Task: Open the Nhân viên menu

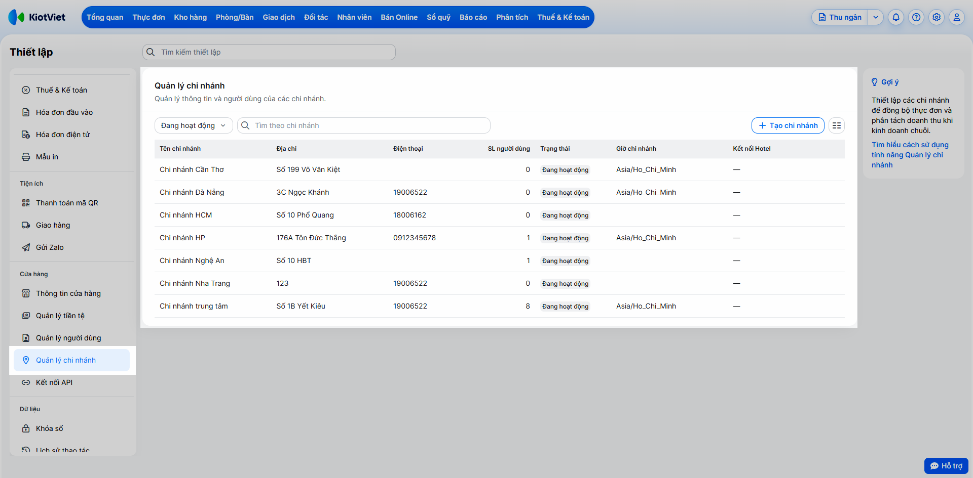Action: tap(354, 17)
